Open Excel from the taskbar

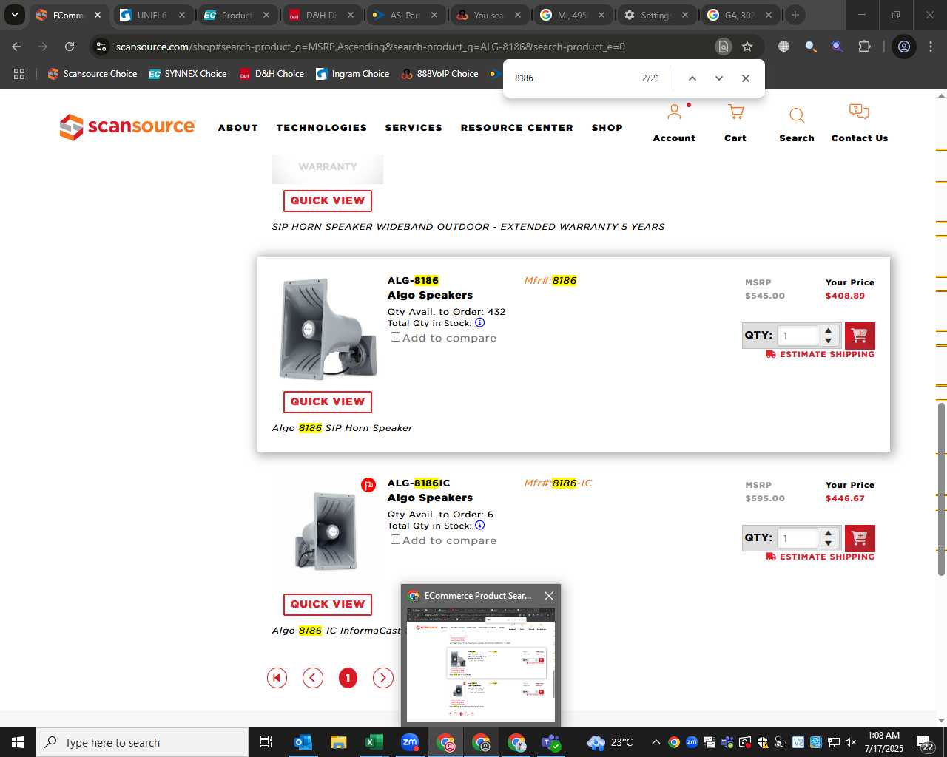coord(374,742)
